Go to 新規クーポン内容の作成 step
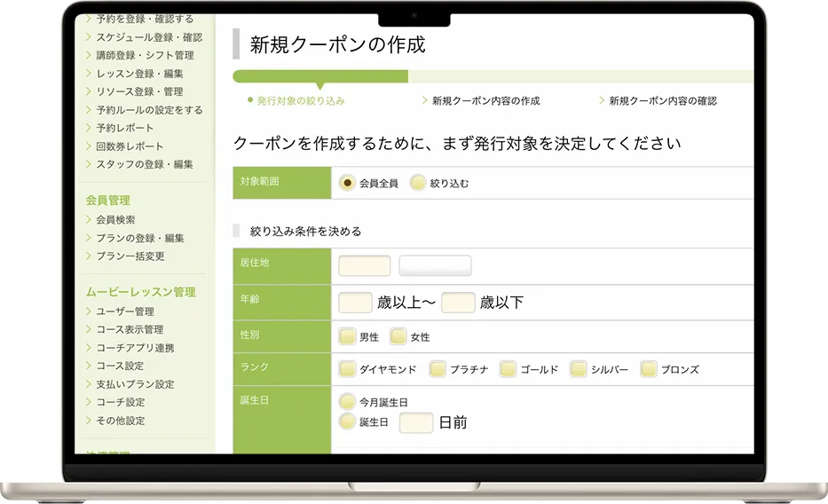The height and width of the screenshot is (504, 828). pyautogui.click(x=485, y=101)
